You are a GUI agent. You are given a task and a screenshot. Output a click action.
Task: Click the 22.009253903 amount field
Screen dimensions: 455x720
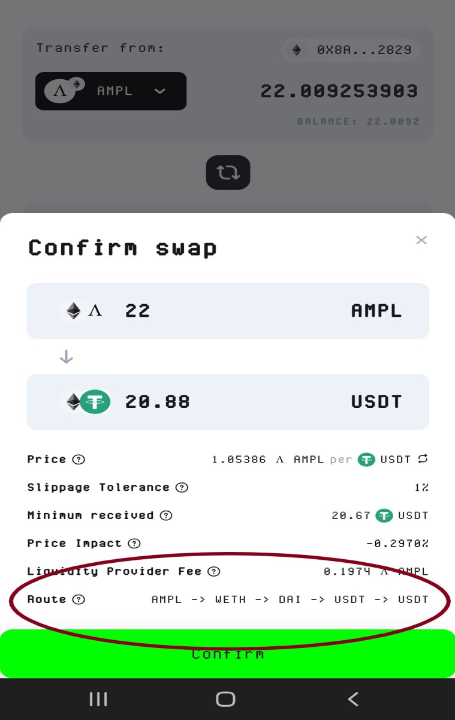(x=339, y=91)
